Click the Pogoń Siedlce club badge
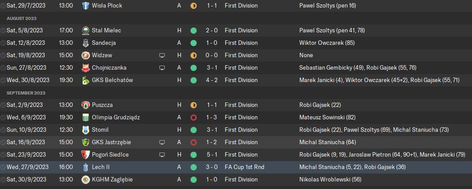This screenshot has width=472, height=189. tap(86, 155)
